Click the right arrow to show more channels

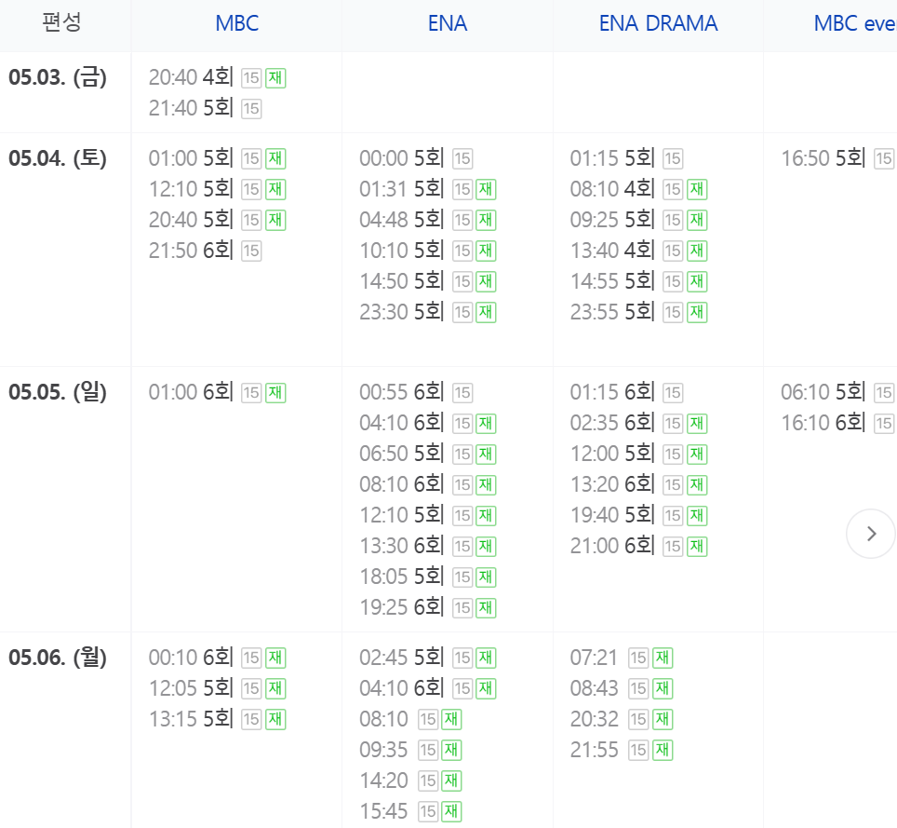(871, 534)
